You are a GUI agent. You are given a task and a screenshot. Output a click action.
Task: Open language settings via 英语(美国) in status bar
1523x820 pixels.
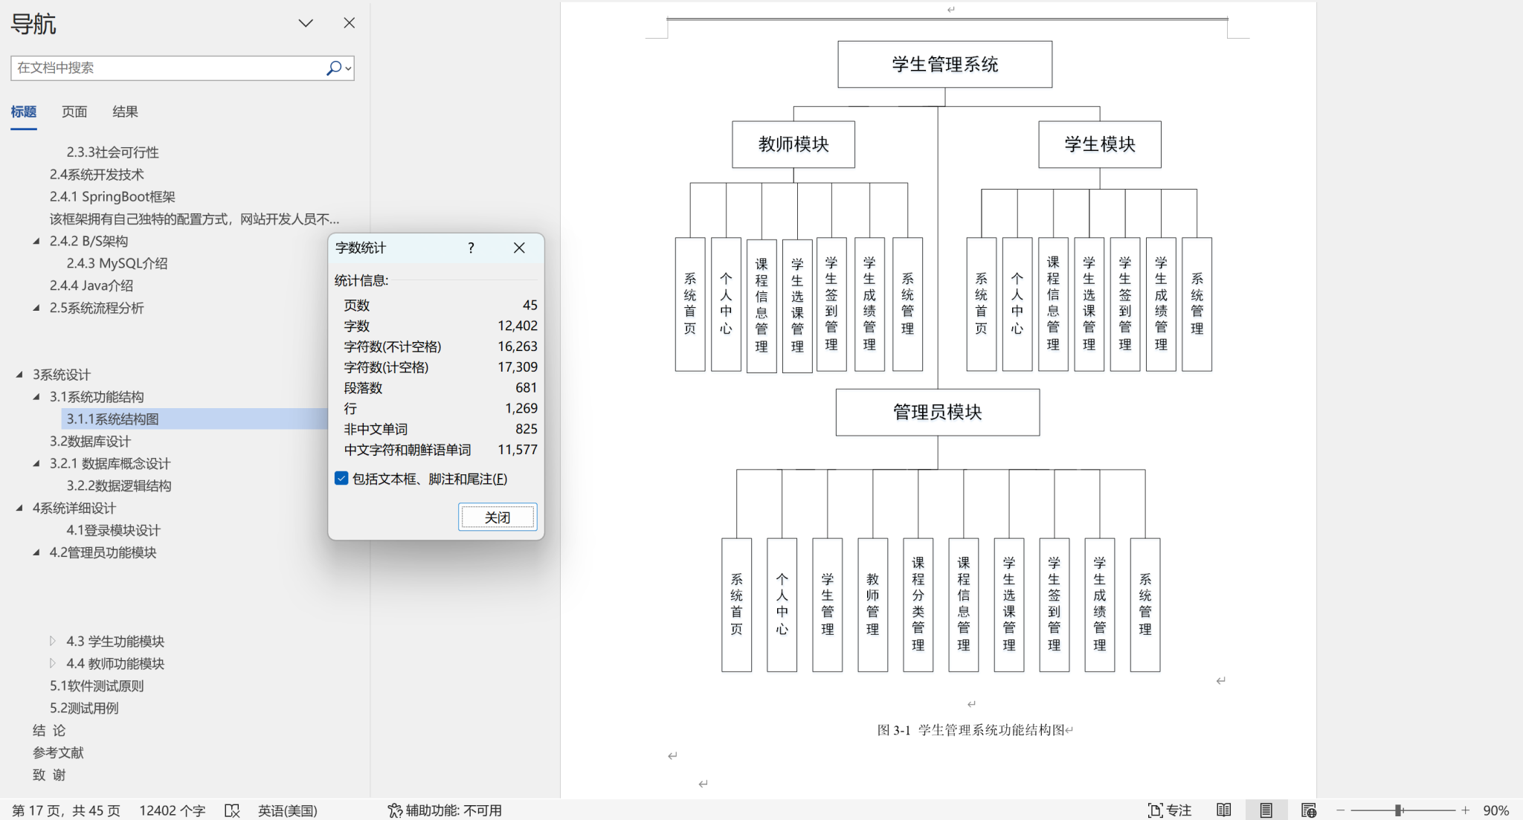point(287,810)
